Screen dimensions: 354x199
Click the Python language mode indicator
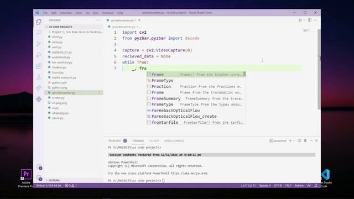299,186
